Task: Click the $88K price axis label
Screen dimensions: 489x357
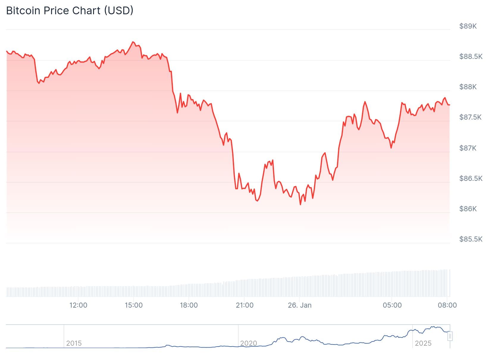Action: point(468,87)
